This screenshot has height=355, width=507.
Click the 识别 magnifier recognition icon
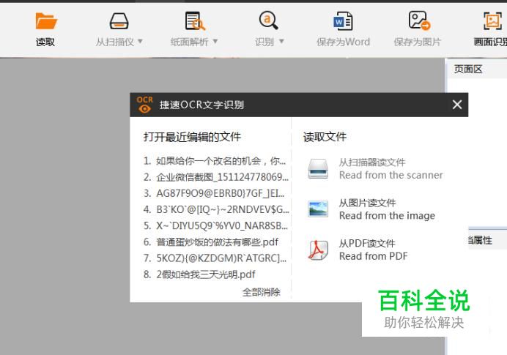[x=268, y=20]
